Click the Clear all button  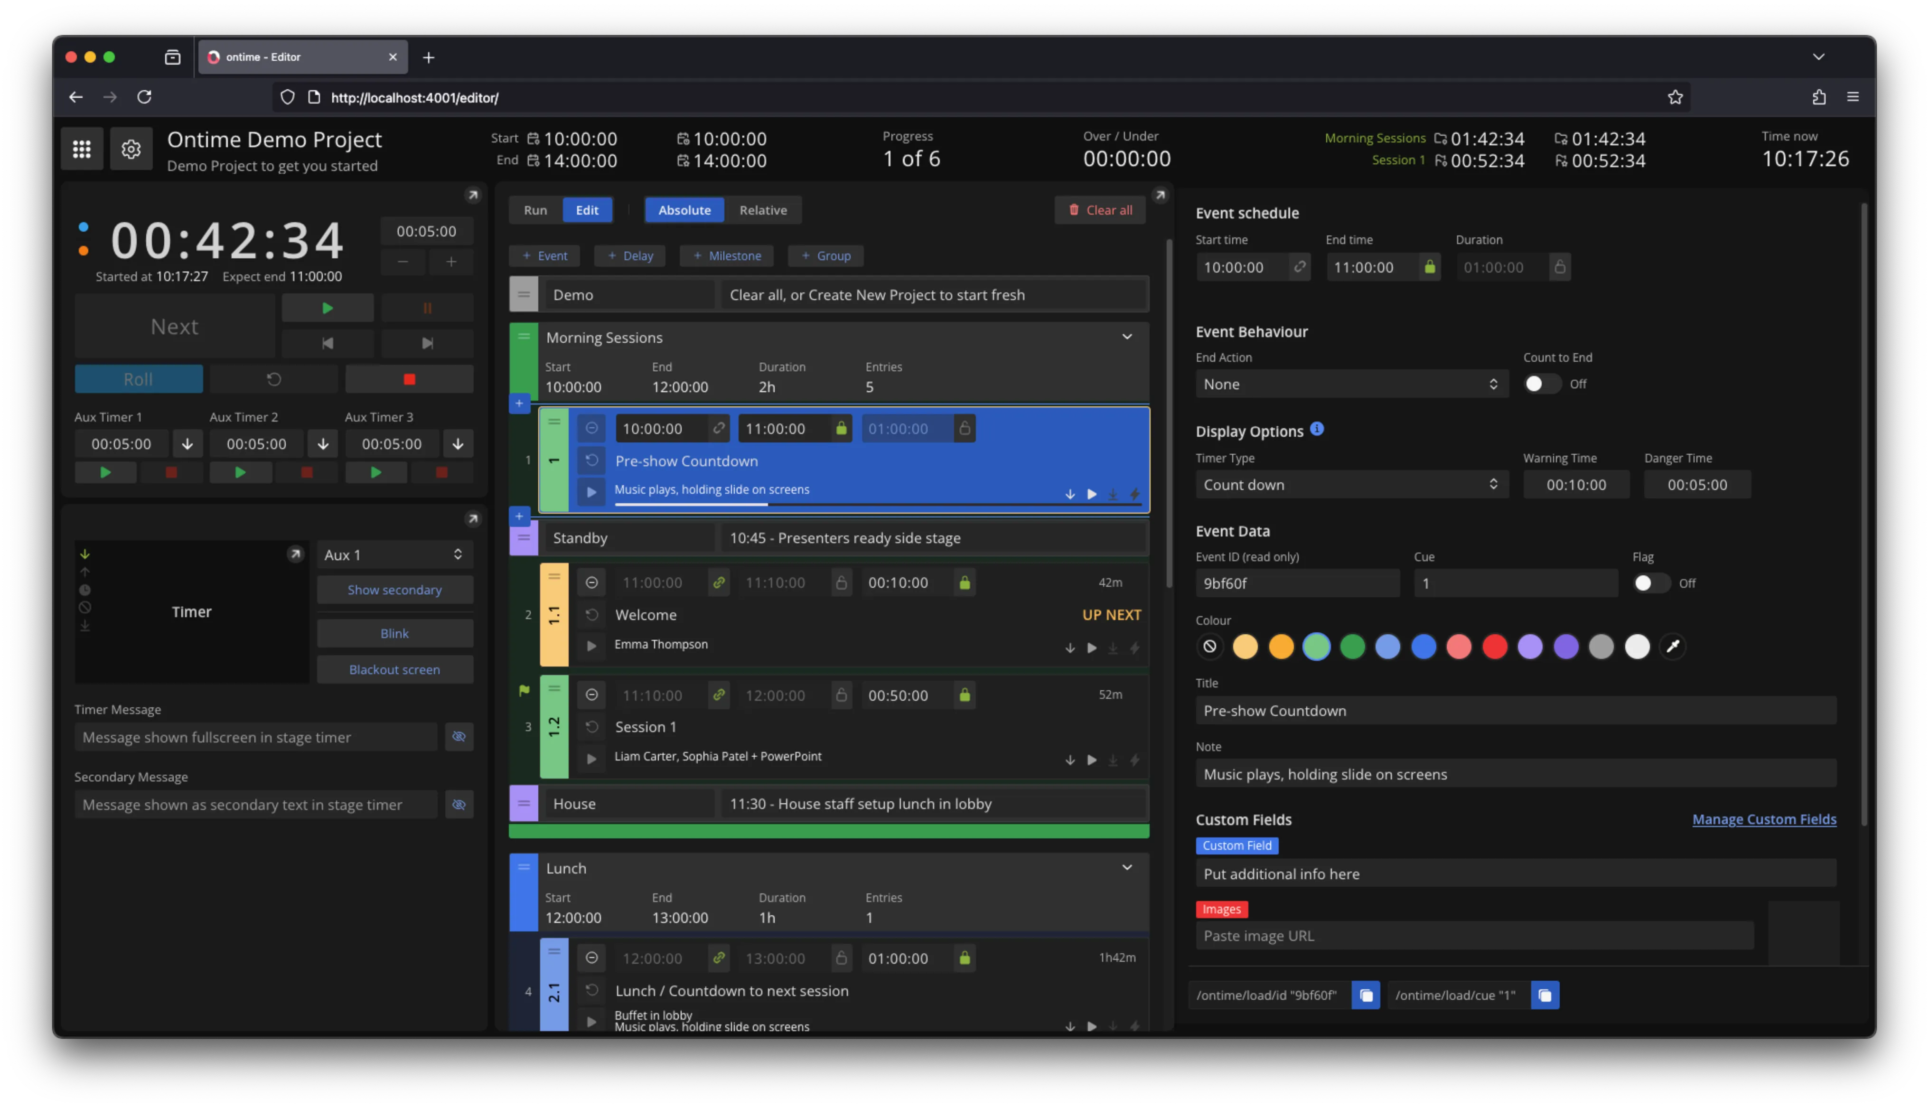(1100, 210)
